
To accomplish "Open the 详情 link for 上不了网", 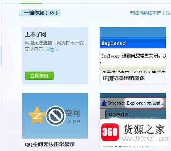I will pyautogui.click(x=52, y=49).
